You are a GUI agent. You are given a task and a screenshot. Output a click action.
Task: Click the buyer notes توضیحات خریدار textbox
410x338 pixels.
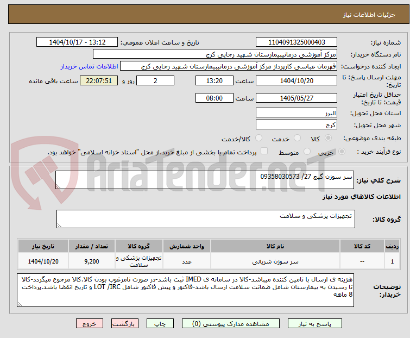tap(185, 290)
